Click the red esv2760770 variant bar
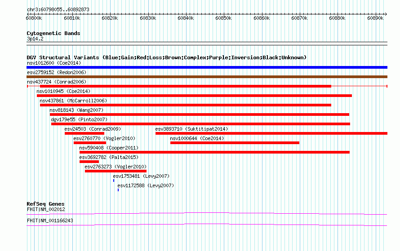 pyautogui.click(x=90, y=143)
